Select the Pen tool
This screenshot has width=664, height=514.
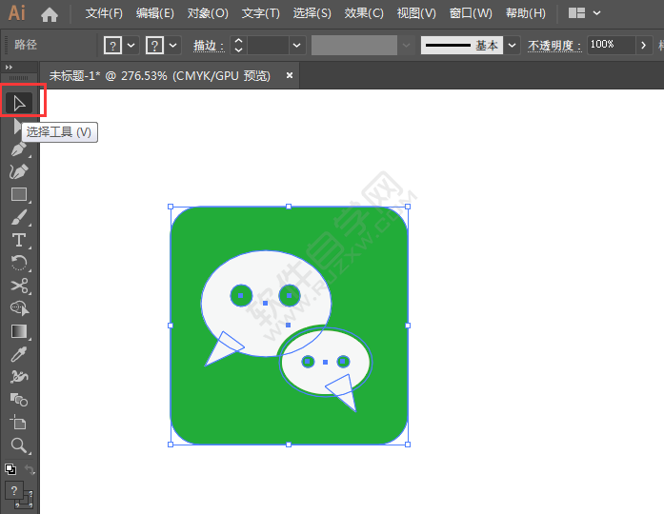click(x=19, y=148)
